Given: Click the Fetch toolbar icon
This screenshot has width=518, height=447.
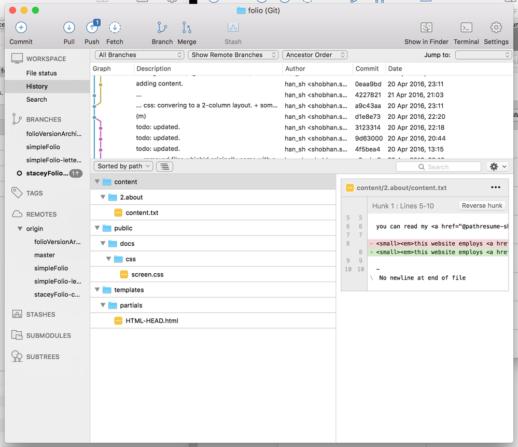Looking at the screenshot, I should (115, 28).
